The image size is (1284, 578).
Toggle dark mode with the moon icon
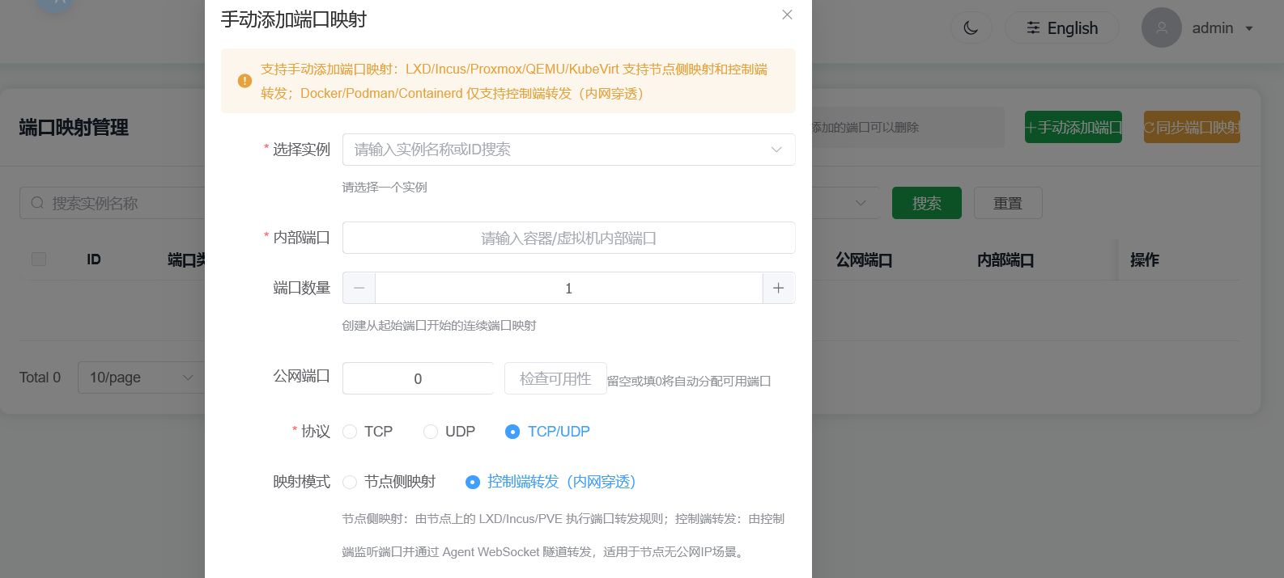[971, 28]
